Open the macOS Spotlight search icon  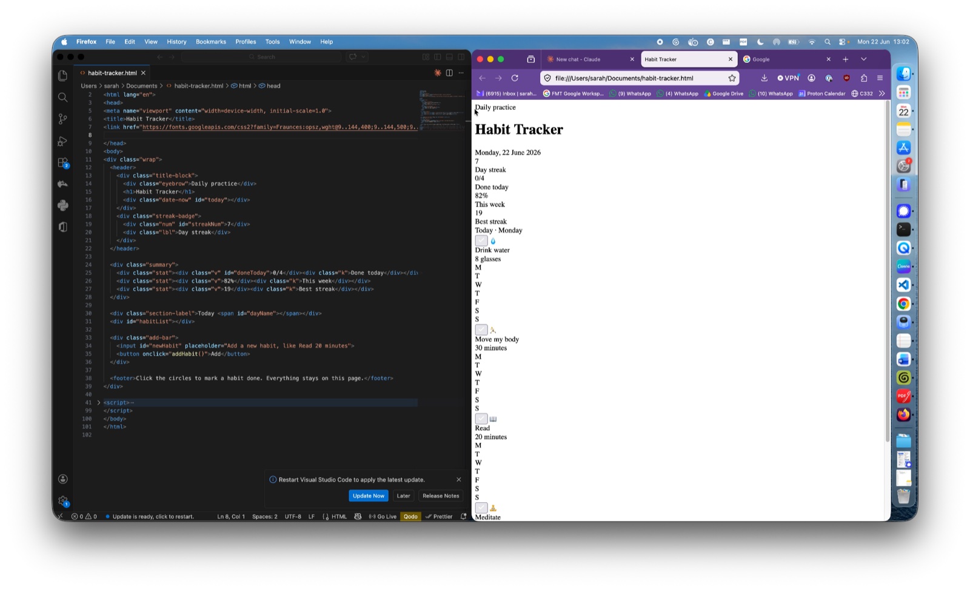(x=827, y=42)
